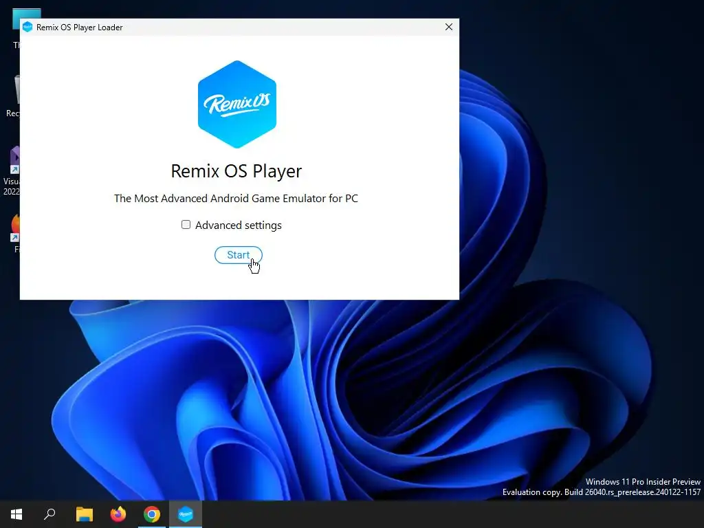Screen dimensions: 704x528
Task: Click the Remix OS hexagon logo
Action: point(237,104)
